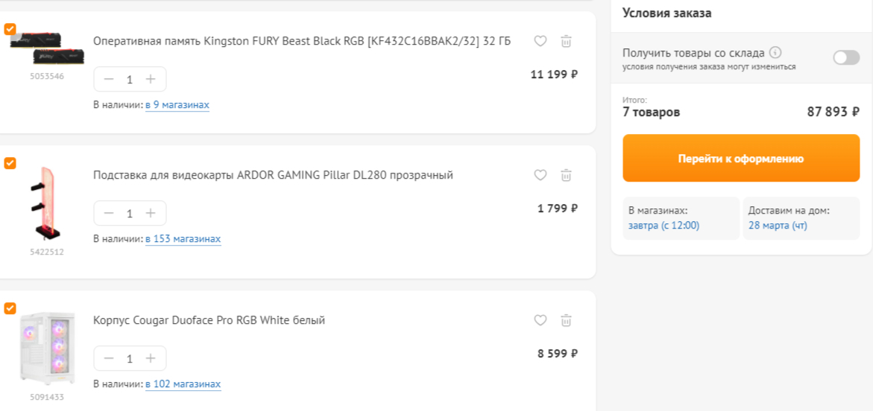Open Cougar Duoface Pro case thumbnail
This screenshot has width=873, height=411.
point(47,348)
